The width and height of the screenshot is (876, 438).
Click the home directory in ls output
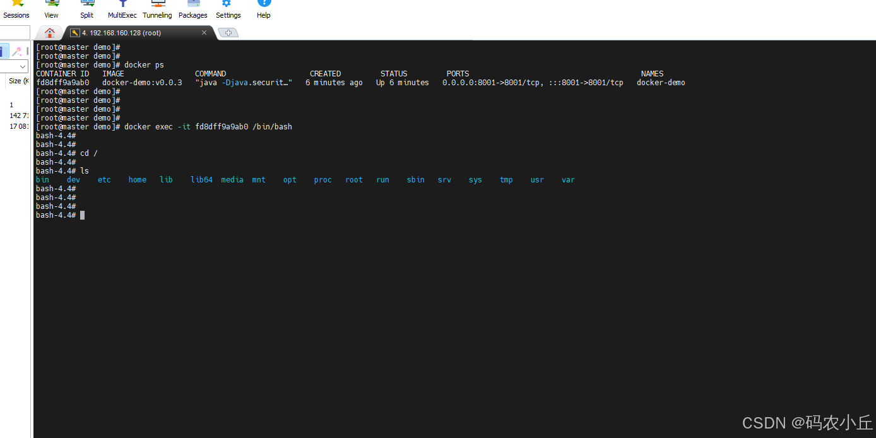pos(138,180)
